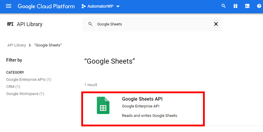Filter results by CRM category
Screen dimensions: 263x132
(x=13, y=87)
